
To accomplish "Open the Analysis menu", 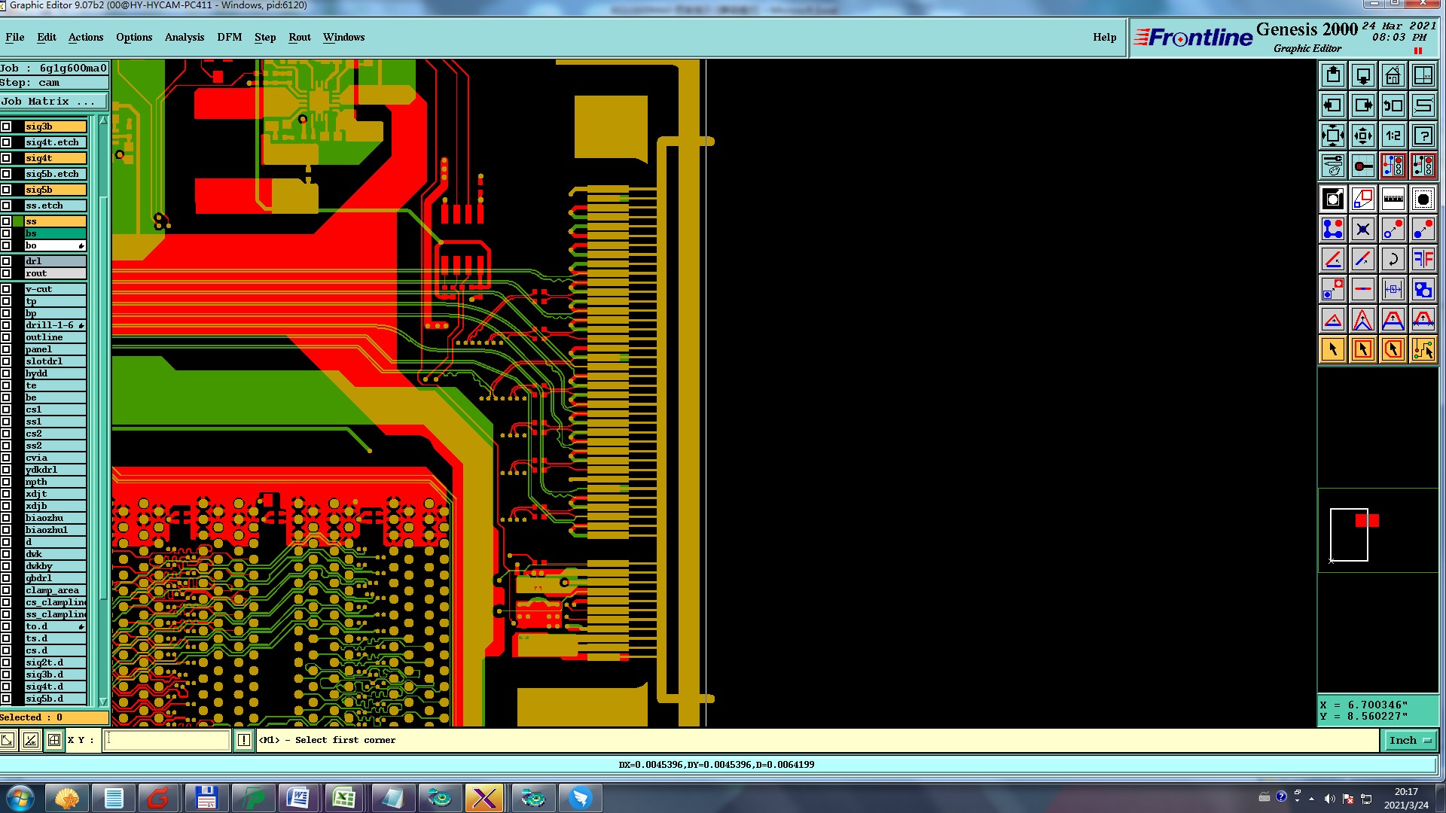I will pos(184,37).
